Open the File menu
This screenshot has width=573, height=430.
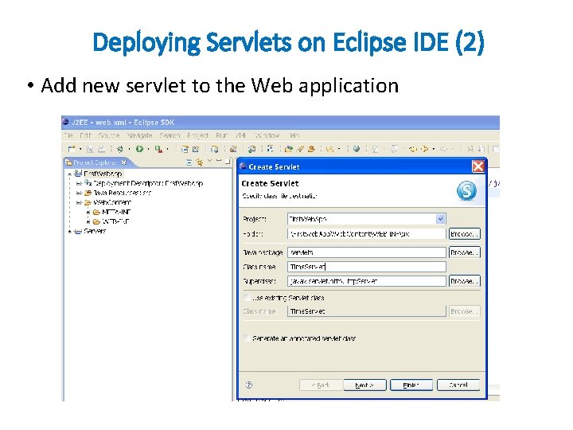(68, 135)
